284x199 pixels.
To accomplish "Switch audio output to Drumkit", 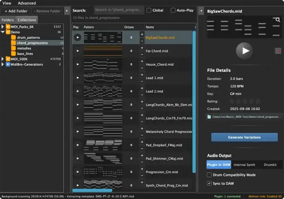I will [270, 165].
